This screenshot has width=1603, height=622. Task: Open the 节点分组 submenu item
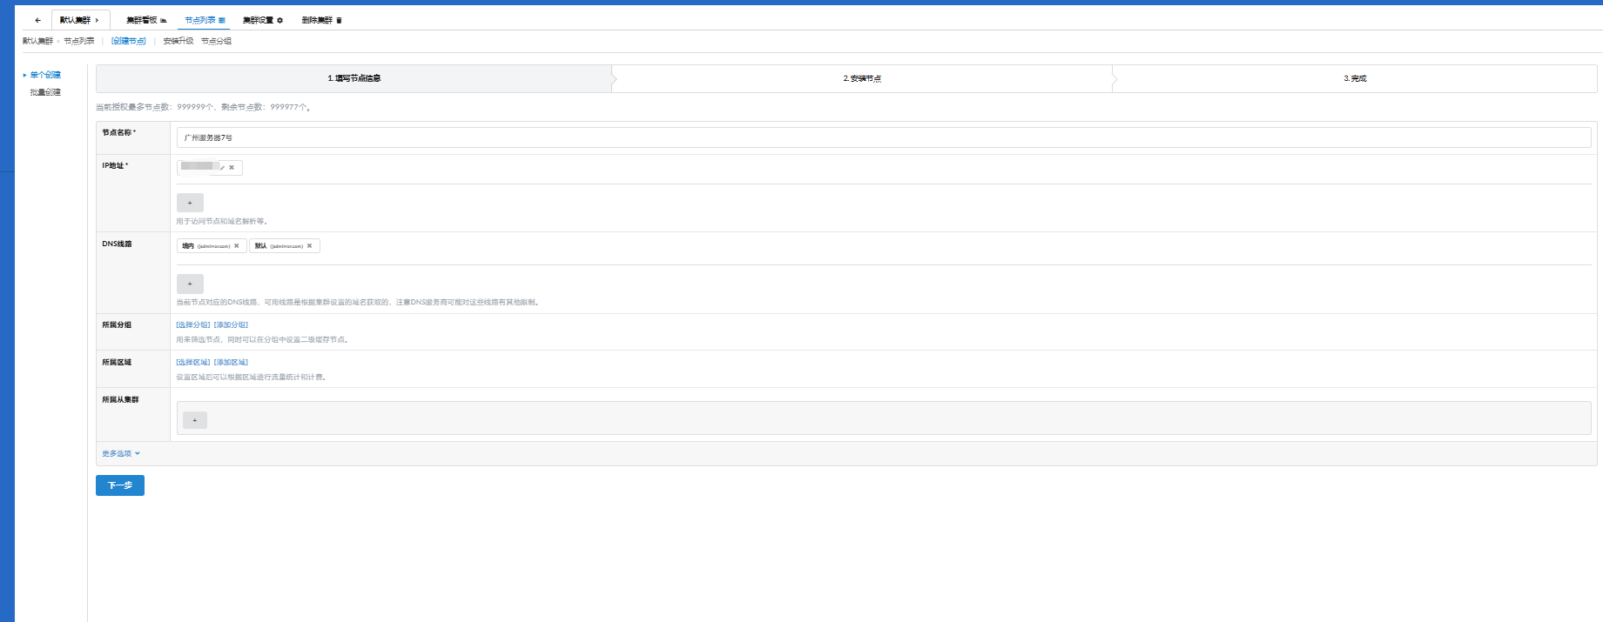click(x=216, y=41)
